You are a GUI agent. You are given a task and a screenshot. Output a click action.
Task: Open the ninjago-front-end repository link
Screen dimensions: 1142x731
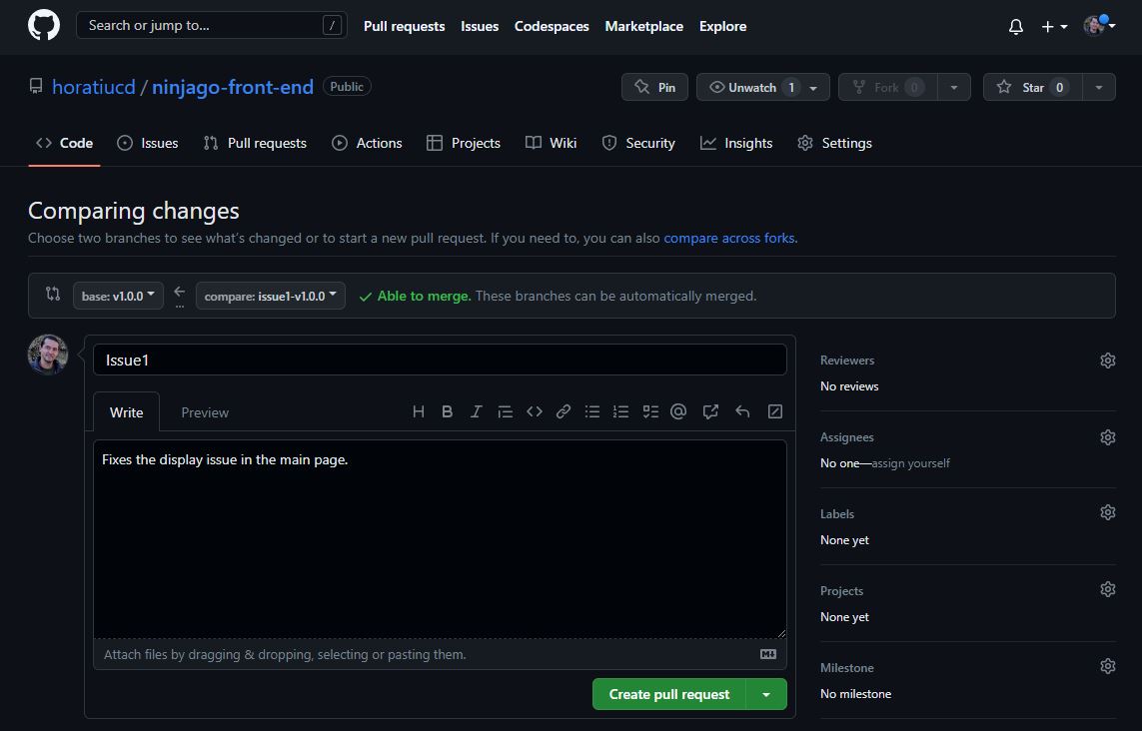(233, 87)
